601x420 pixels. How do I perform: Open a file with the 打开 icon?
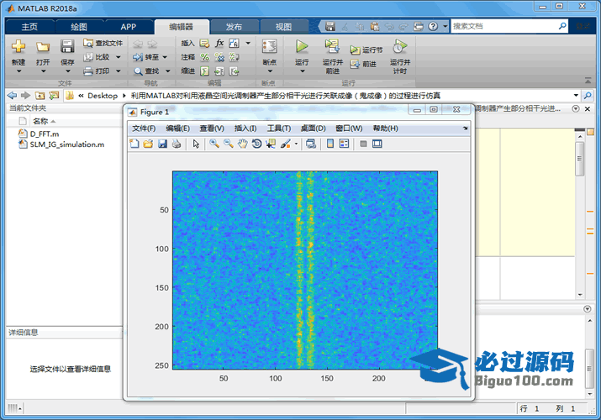[x=43, y=47]
